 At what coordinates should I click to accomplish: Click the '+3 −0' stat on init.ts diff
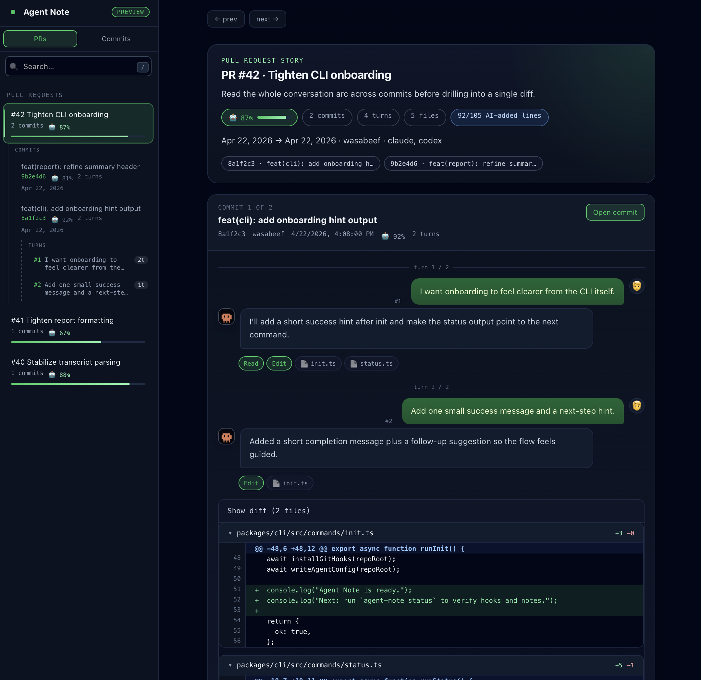click(x=624, y=533)
